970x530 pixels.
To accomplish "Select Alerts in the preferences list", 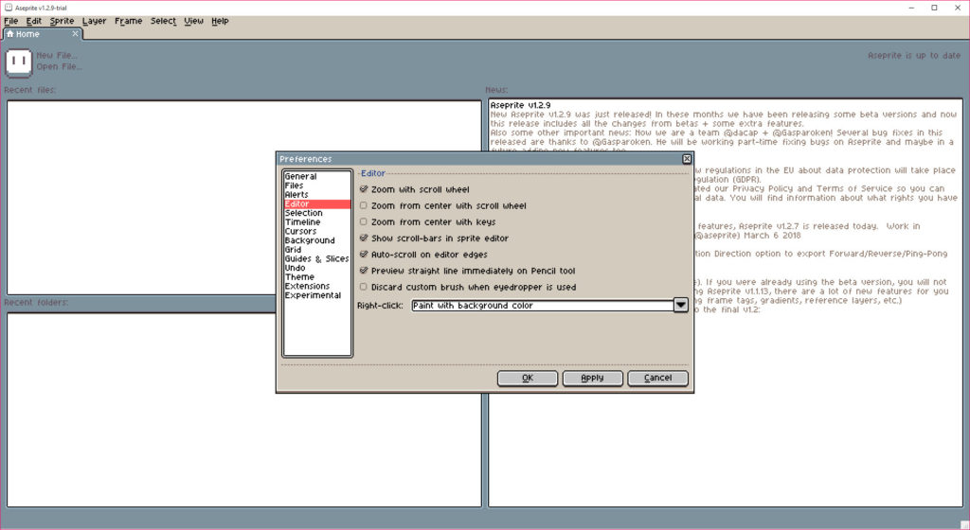I will [x=316, y=195].
